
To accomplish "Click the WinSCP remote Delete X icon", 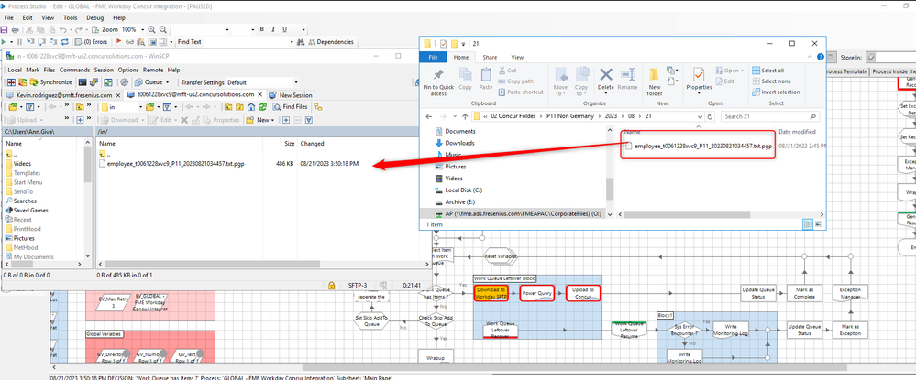I will point(184,120).
